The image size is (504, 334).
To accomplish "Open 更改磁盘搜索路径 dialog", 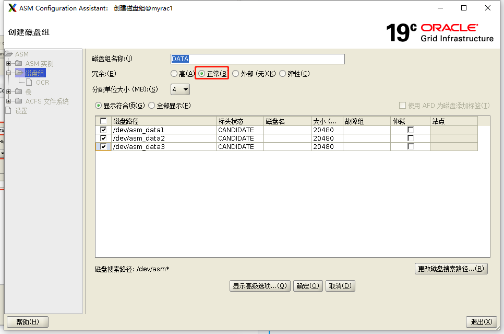I will point(451,268).
